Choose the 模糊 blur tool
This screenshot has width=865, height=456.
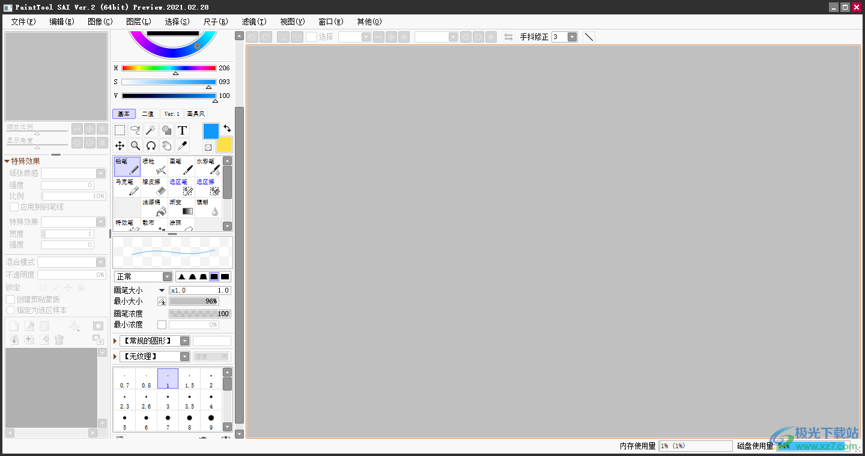[208, 207]
